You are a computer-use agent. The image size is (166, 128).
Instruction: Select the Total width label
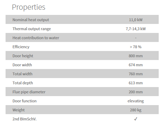tap(23, 74)
